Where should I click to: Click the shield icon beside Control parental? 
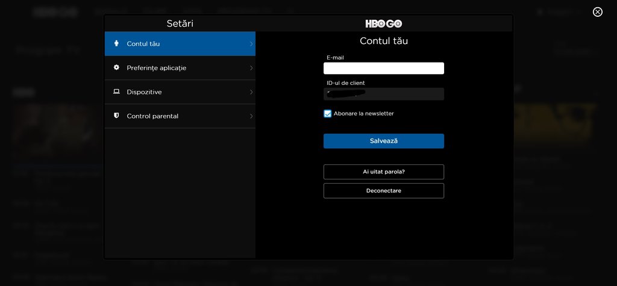coord(116,116)
